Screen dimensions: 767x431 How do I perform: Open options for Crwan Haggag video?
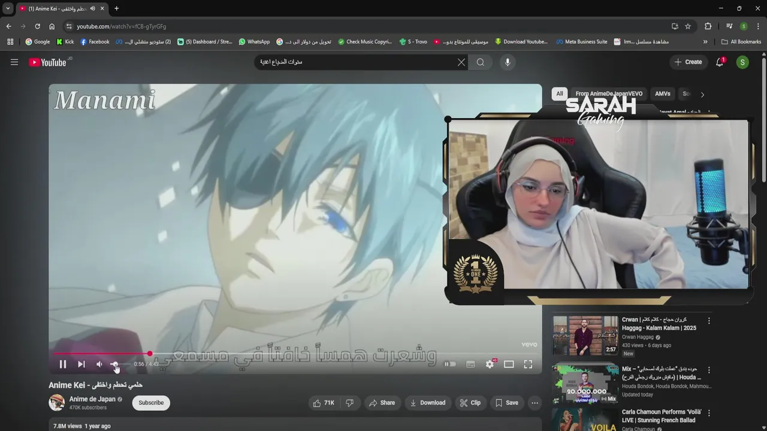click(709, 321)
